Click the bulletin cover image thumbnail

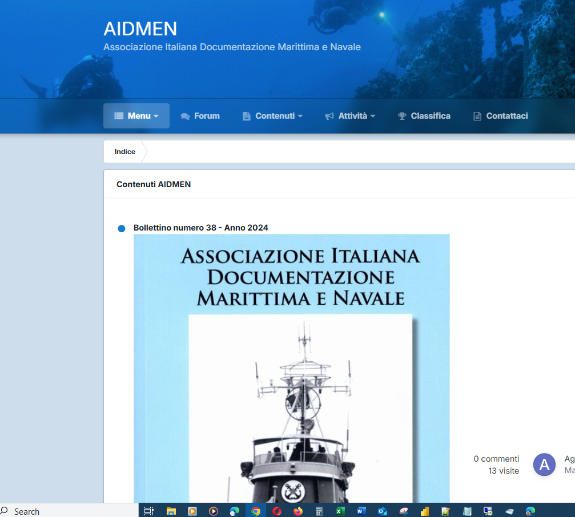click(x=292, y=368)
